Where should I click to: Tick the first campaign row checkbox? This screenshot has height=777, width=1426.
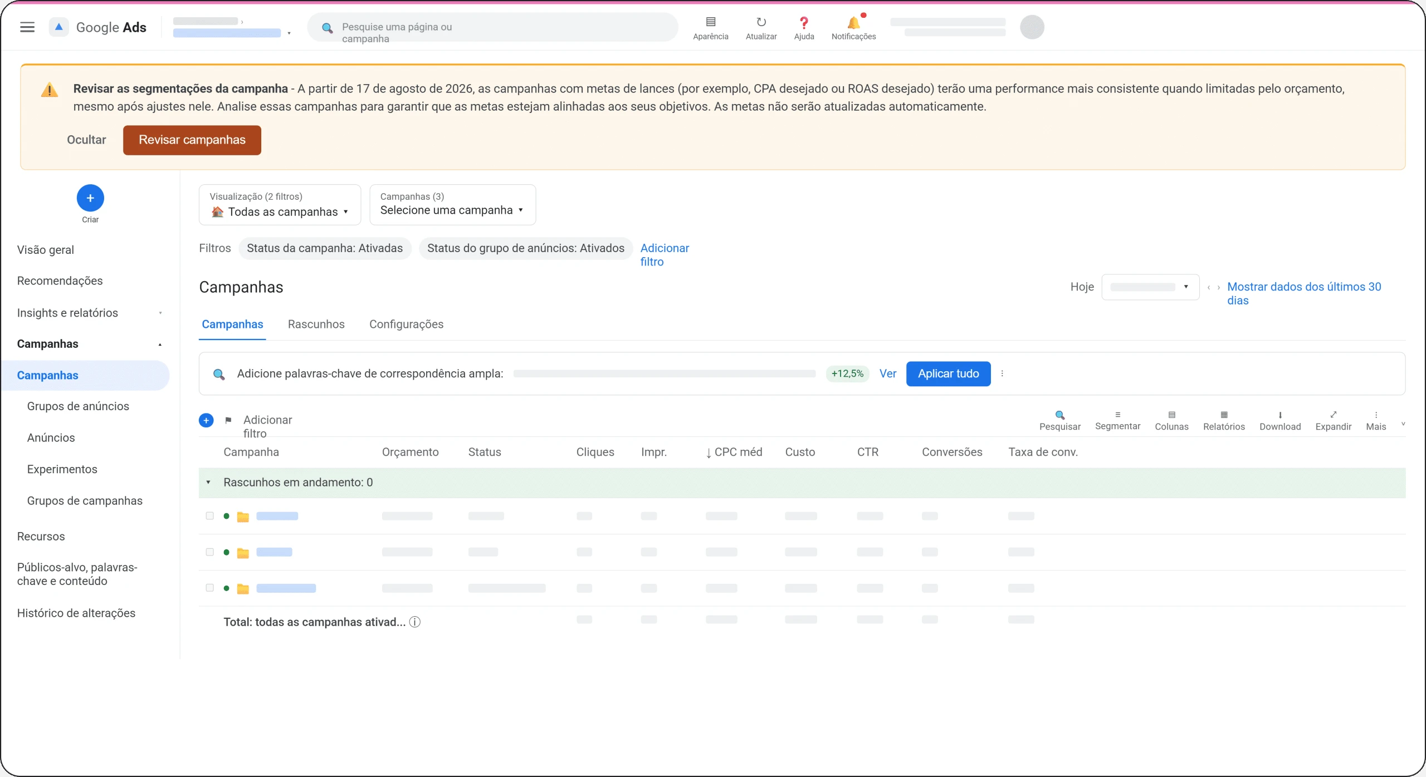(209, 515)
